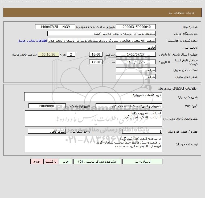The image size is (205, 198).
Task: Open اطلاعات تماس خریدار link
Action: click(x=32, y=41)
